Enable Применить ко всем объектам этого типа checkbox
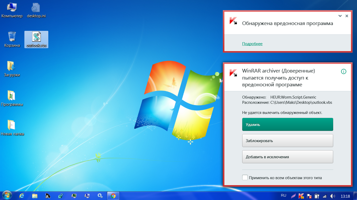This screenshot has width=357, height=200. click(x=245, y=178)
